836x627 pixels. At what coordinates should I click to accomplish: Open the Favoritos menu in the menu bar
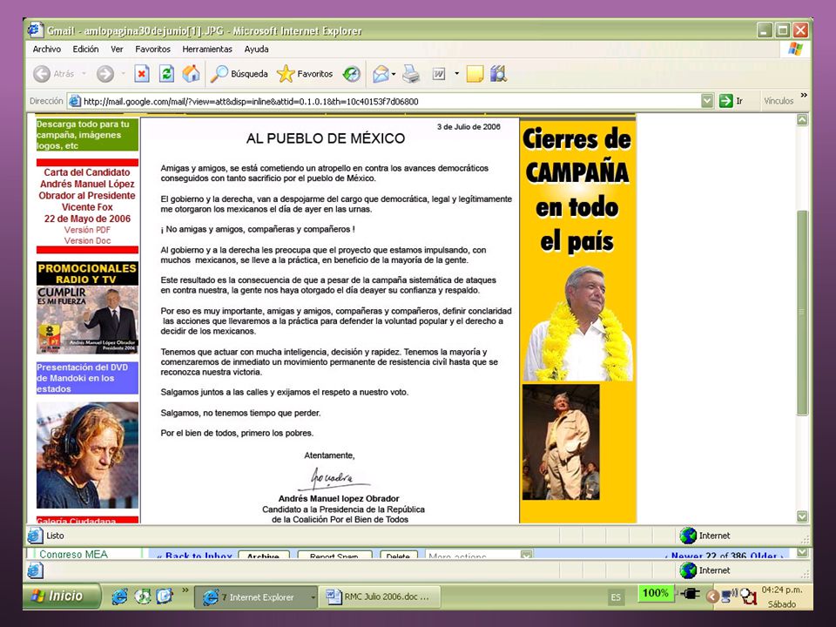pos(153,49)
